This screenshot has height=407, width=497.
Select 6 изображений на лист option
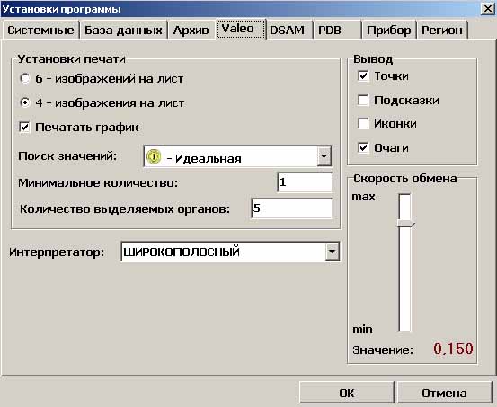[25, 78]
